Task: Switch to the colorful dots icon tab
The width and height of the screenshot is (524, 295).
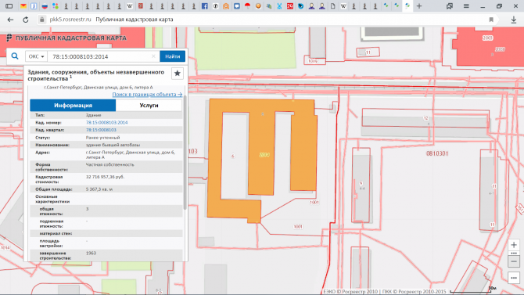Action: [56, 6]
